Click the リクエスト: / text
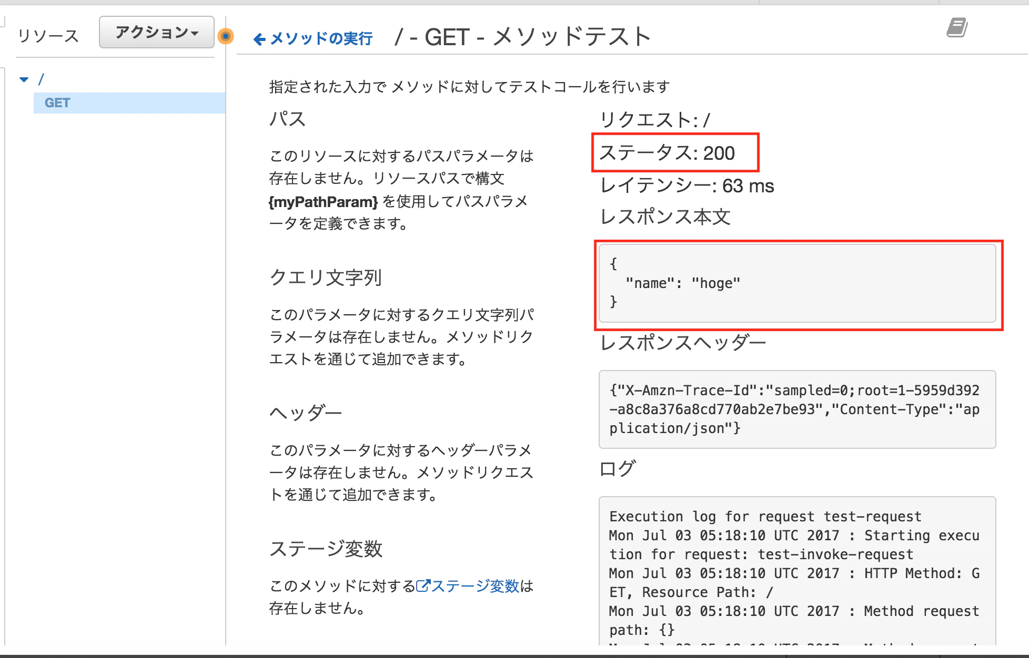The height and width of the screenshot is (658, 1029). [654, 120]
